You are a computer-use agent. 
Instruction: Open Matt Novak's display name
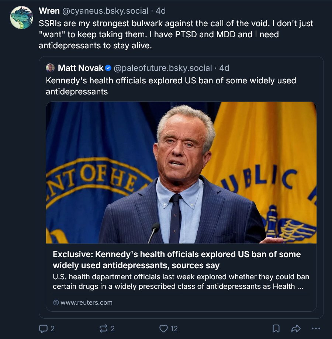click(x=81, y=68)
